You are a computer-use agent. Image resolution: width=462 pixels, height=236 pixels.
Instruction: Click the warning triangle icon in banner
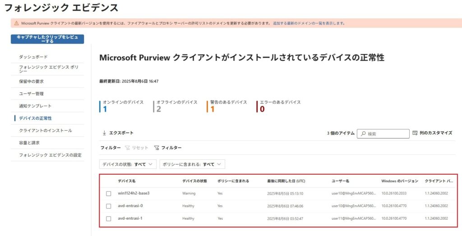coord(16,23)
